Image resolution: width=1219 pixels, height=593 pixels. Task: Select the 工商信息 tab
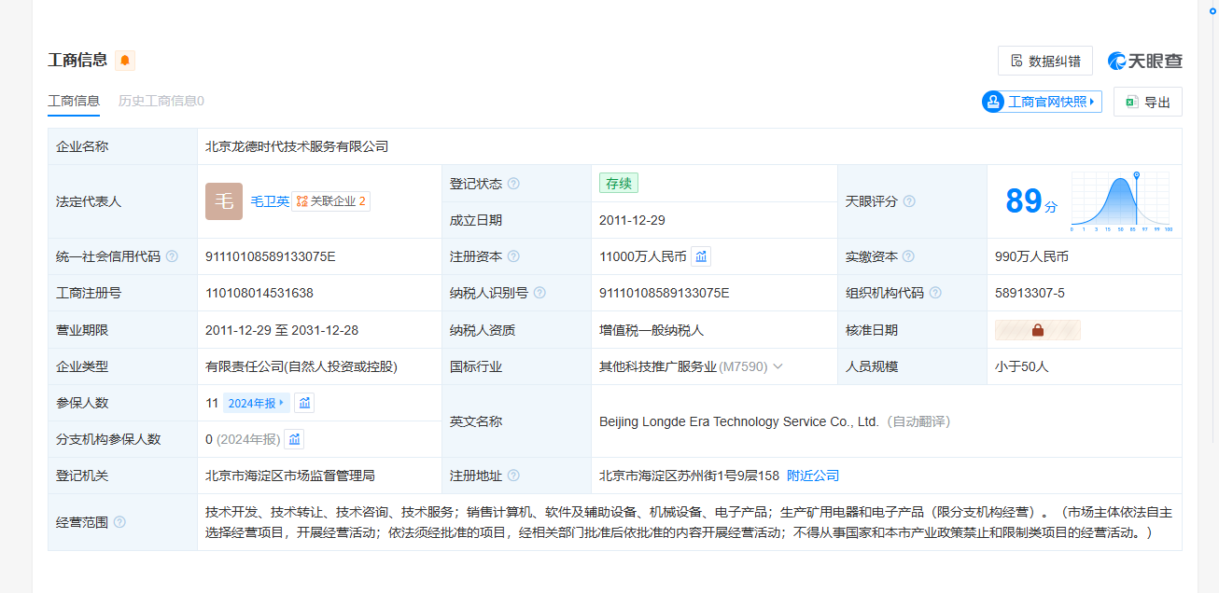point(74,101)
